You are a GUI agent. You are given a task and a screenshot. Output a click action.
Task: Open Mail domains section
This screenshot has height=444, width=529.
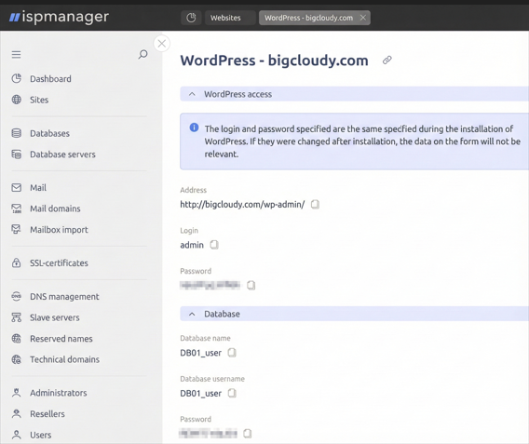click(x=55, y=209)
